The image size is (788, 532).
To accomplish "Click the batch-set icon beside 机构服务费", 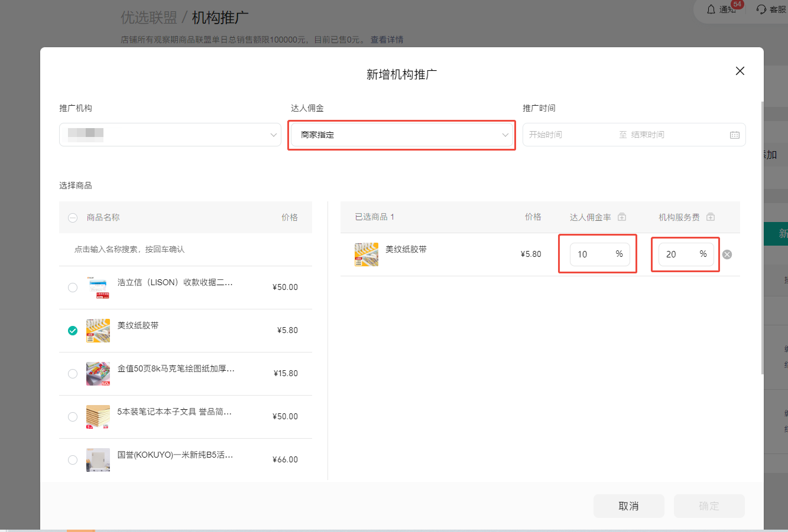I will pos(711,217).
